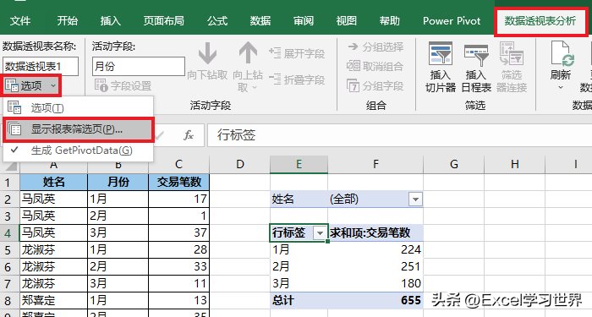
Task: Select row 5 header
Action: click(x=9, y=250)
